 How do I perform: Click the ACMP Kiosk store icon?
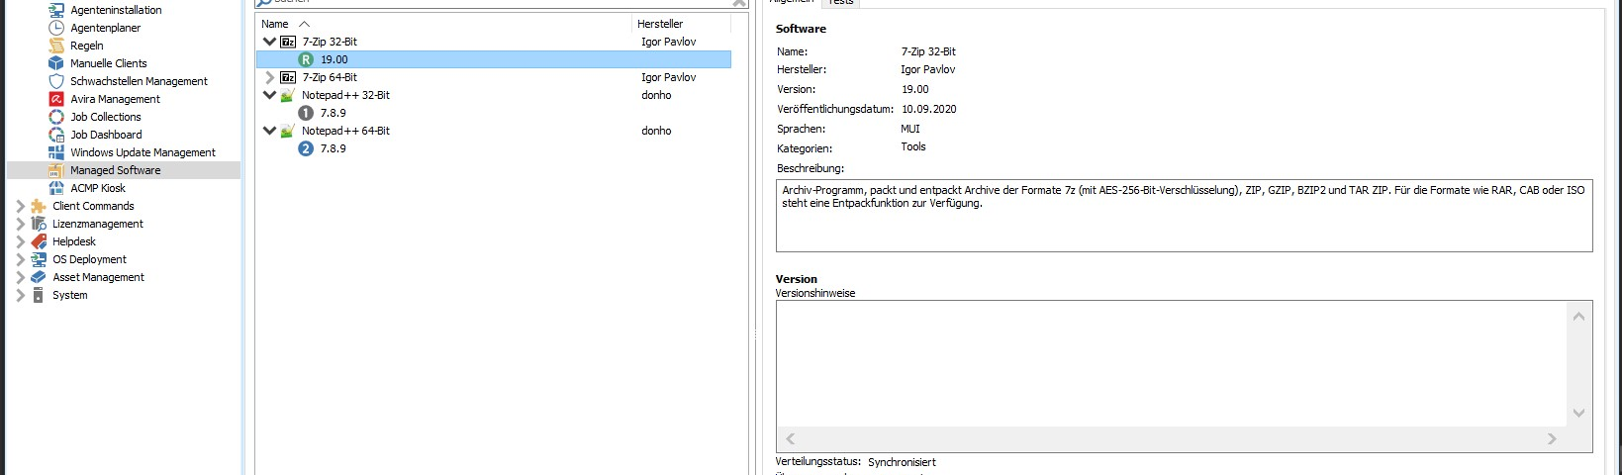pos(56,188)
